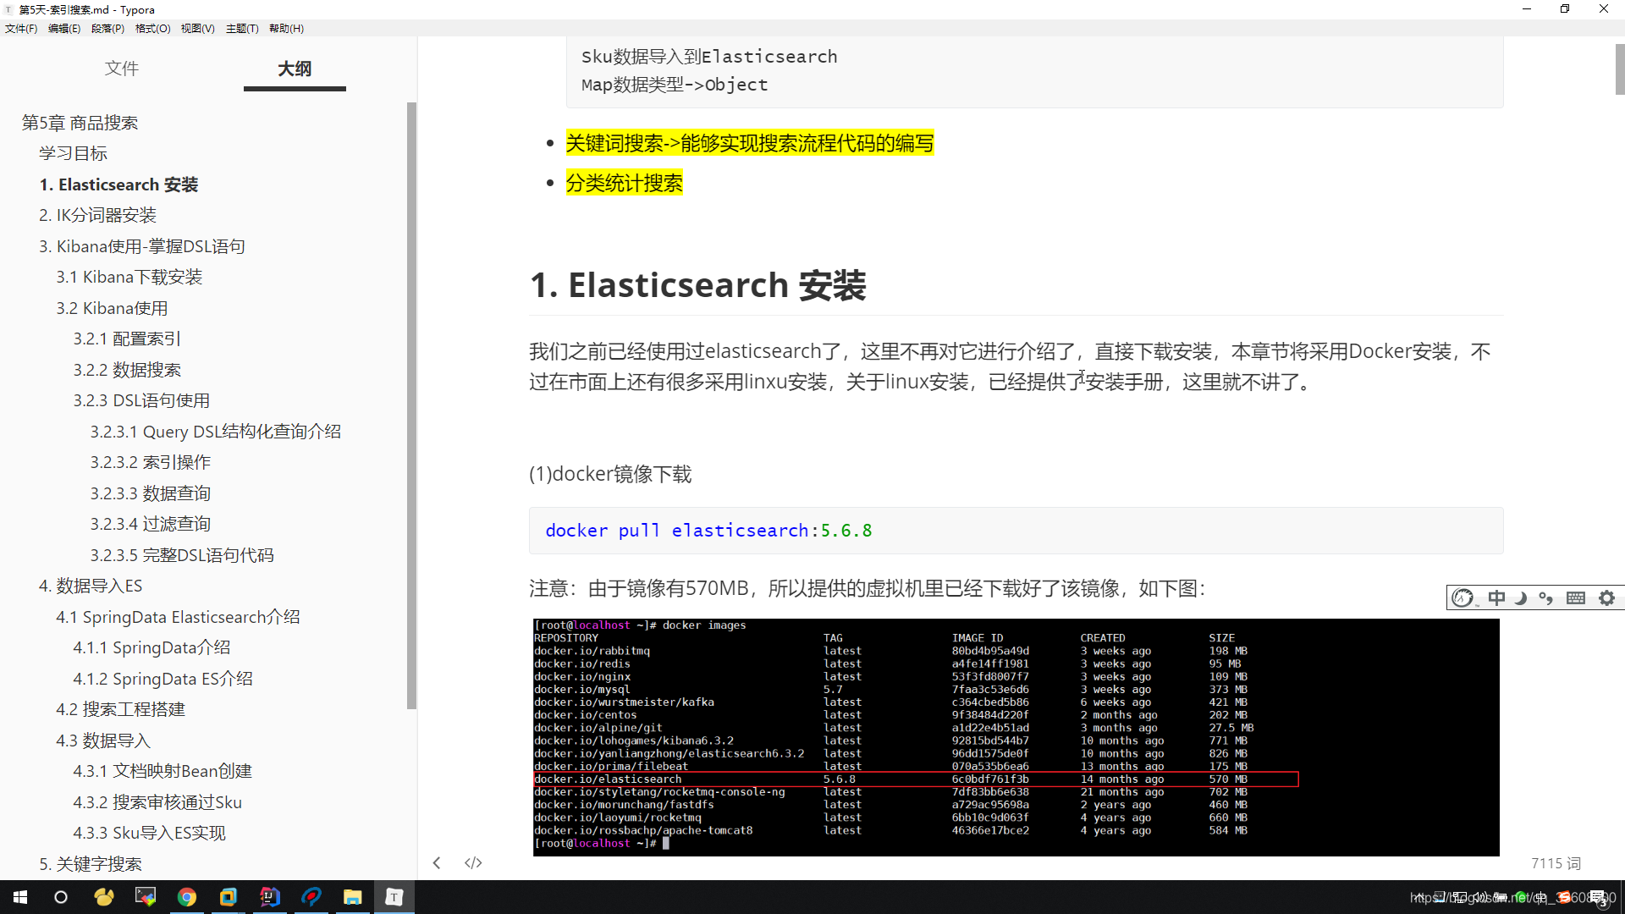Toggle Chinese input mode in IME bar
The height and width of the screenshot is (914, 1625).
coord(1496,598)
